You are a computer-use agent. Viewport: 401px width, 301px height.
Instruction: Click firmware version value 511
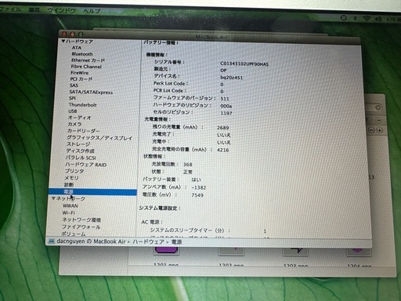coord(225,99)
